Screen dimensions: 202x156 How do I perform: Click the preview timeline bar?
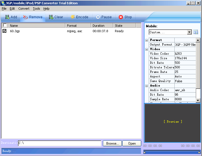(172, 152)
